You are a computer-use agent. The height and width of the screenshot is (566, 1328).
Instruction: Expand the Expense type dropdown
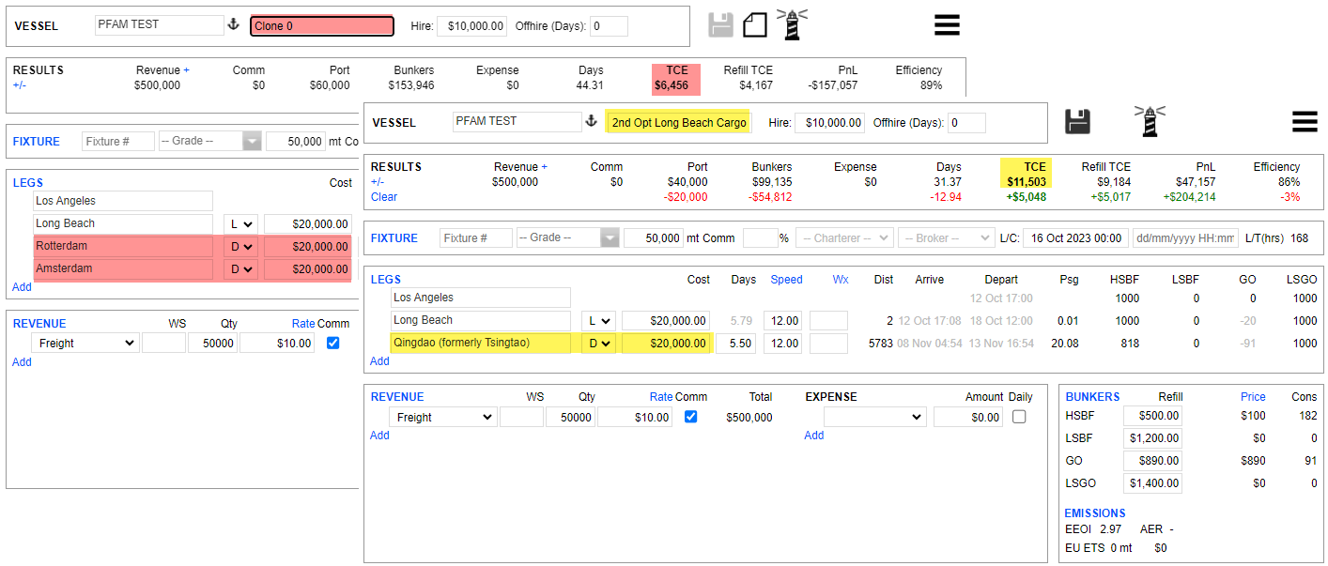[874, 417]
